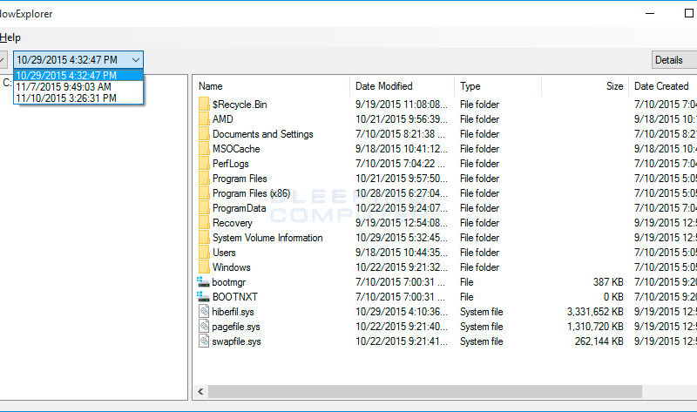
Task: Select the BOOTNXT file icon
Action: click(x=203, y=296)
